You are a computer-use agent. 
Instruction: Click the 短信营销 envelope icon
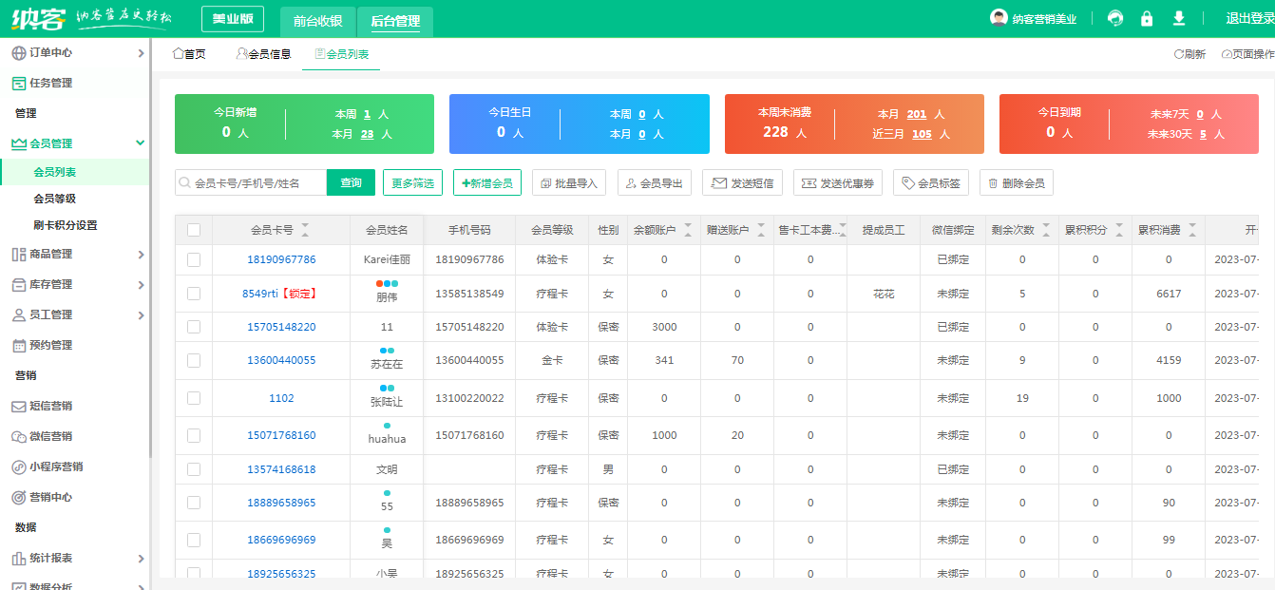19,406
